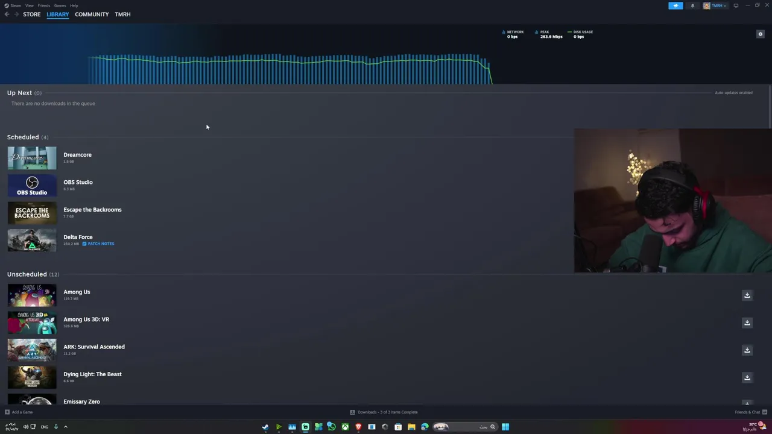The image size is (772, 434).
Task: Click the Delta Force thumbnail
Action: pyautogui.click(x=32, y=241)
